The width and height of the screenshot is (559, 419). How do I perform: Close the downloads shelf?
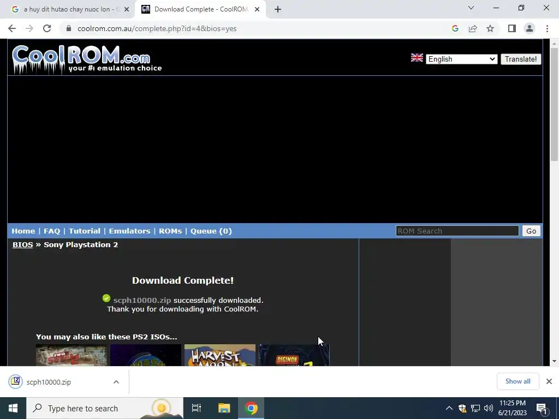(x=549, y=381)
